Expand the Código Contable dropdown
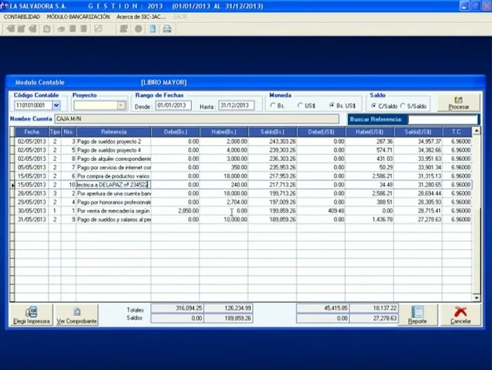This screenshot has width=492, height=370. 56,105
